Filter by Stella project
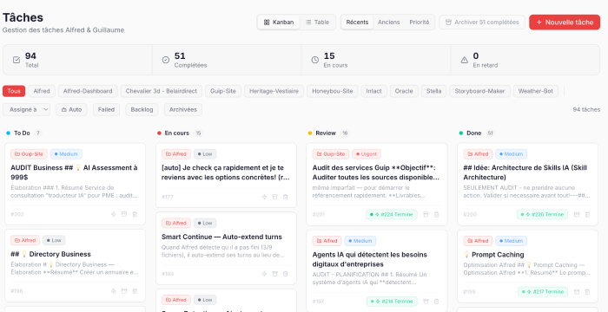 pyautogui.click(x=434, y=91)
